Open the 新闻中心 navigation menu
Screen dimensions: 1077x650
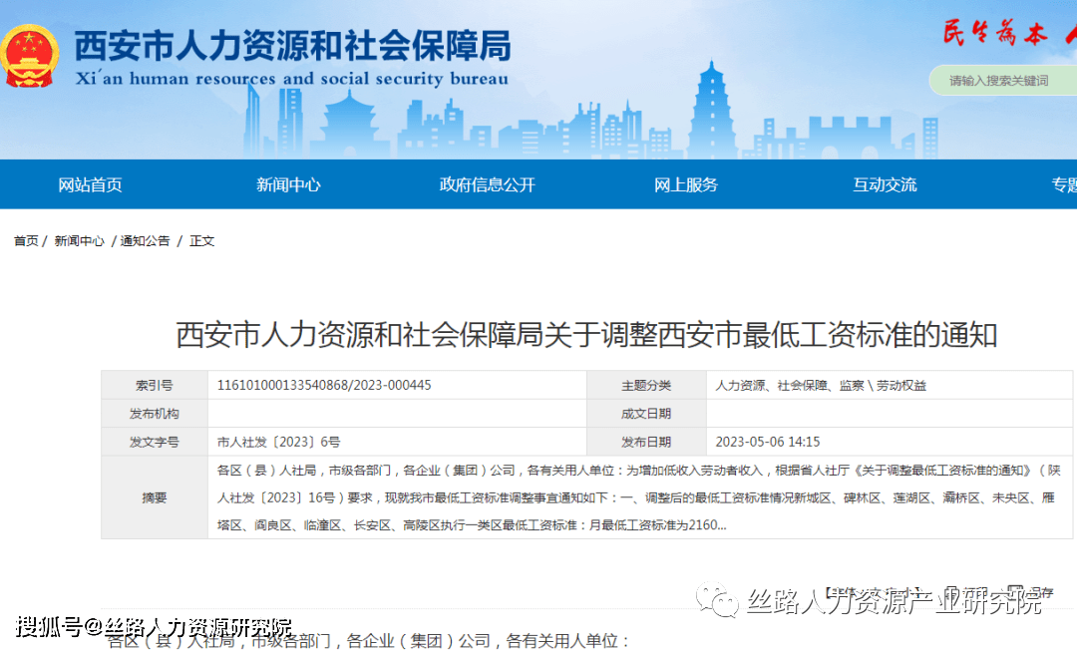tap(288, 184)
